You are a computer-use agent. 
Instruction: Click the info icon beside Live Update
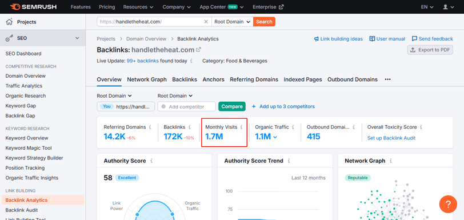tap(191, 61)
